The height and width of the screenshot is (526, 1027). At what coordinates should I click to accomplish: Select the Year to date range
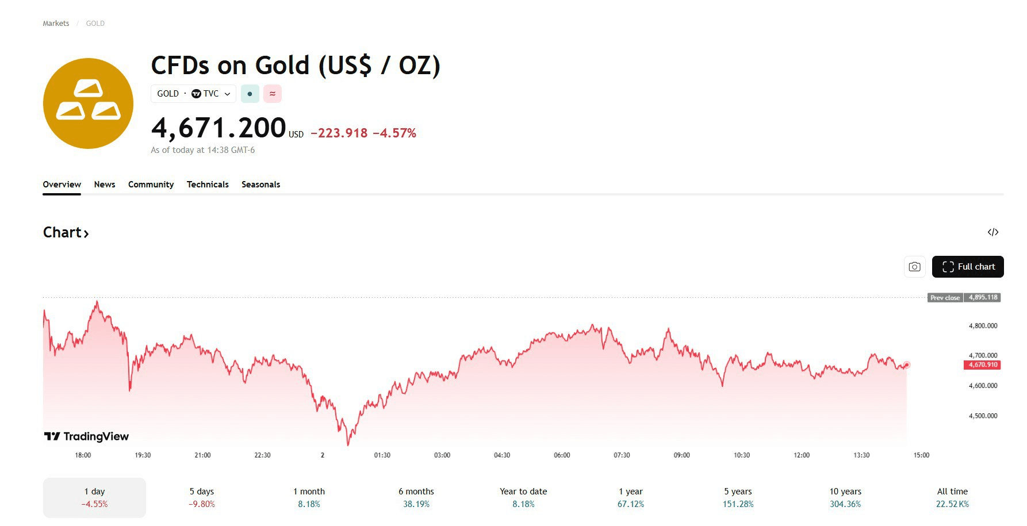523,497
